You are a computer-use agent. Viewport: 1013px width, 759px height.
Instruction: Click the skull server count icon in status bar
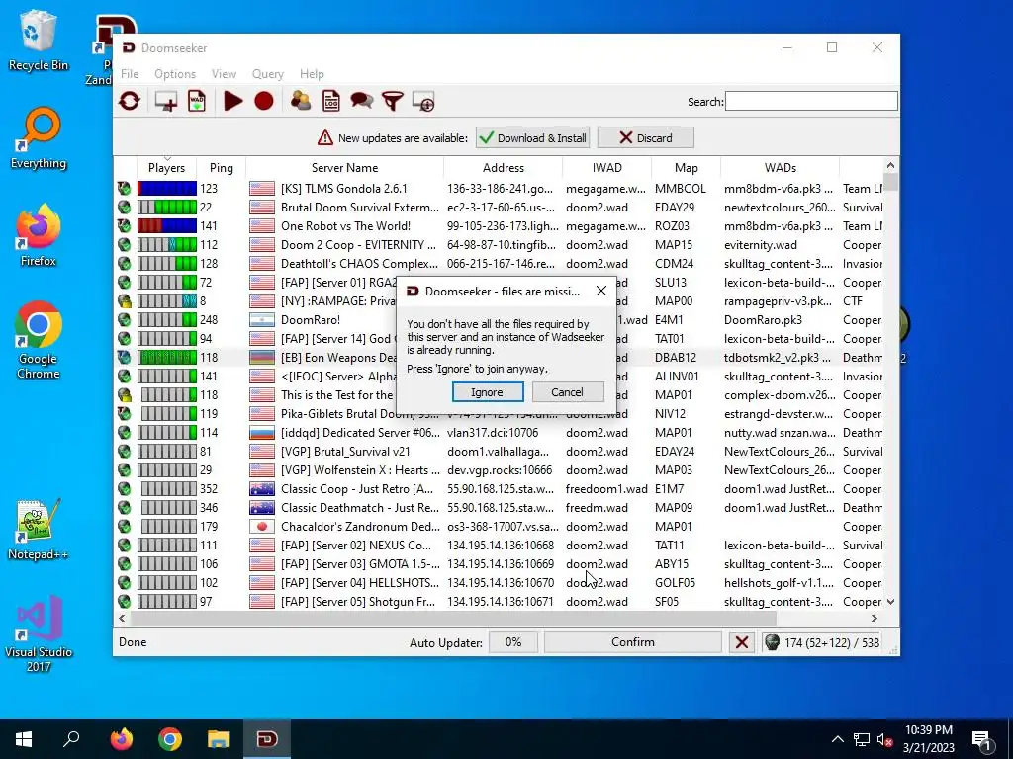pos(772,642)
